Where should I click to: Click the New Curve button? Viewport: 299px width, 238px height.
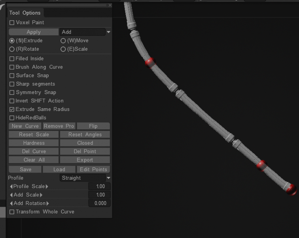coord(25,126)
